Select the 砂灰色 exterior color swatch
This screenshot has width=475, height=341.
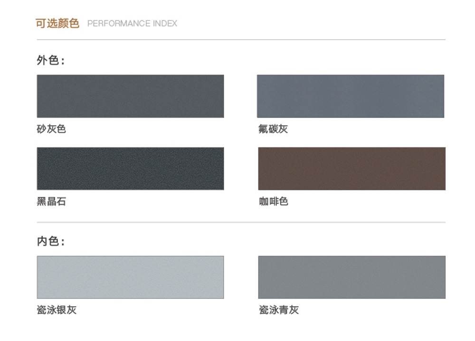130,96
